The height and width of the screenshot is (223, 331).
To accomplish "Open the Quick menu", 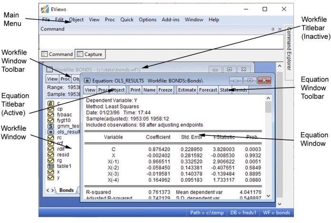I will 127,19.
